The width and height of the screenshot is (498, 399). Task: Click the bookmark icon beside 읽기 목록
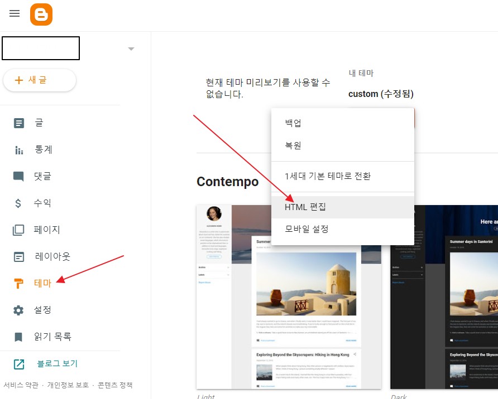[x=18, y=337]
